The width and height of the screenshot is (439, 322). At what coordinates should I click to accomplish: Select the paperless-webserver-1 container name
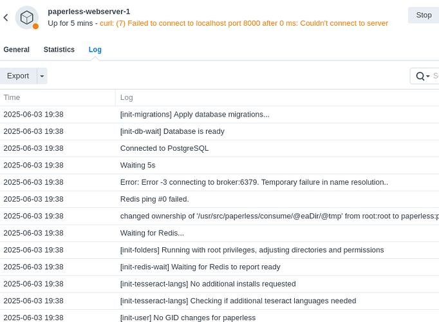click(89, 12)
